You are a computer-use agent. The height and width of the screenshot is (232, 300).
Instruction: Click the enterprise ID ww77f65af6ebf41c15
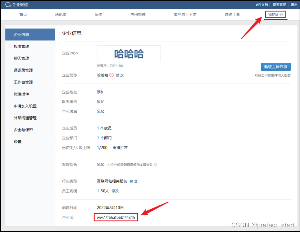pyautogui.click(x=116, y=218)
